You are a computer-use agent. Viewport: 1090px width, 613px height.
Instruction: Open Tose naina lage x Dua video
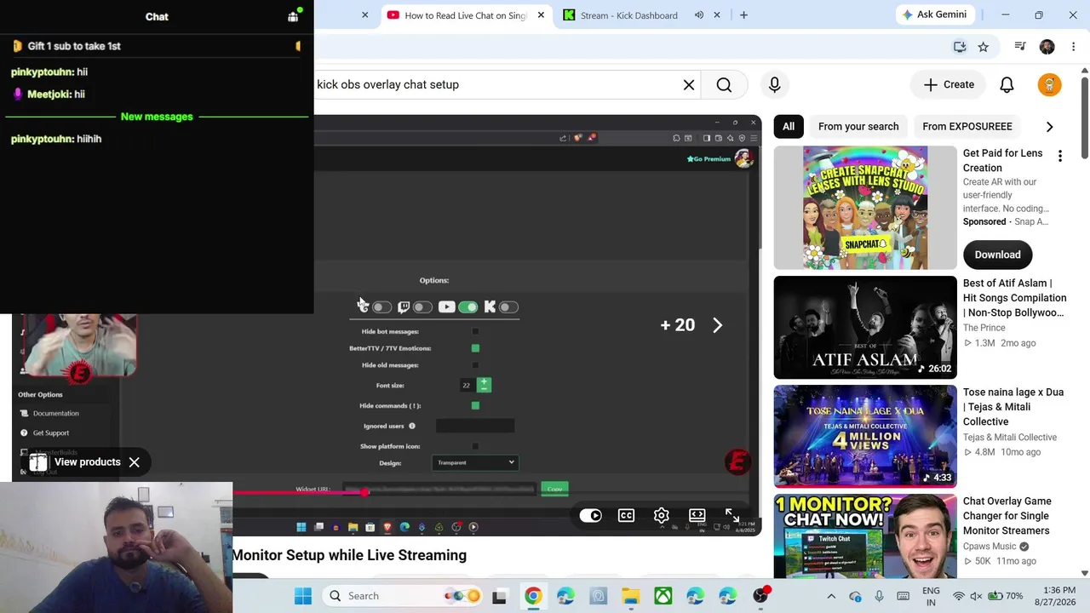1013,407
